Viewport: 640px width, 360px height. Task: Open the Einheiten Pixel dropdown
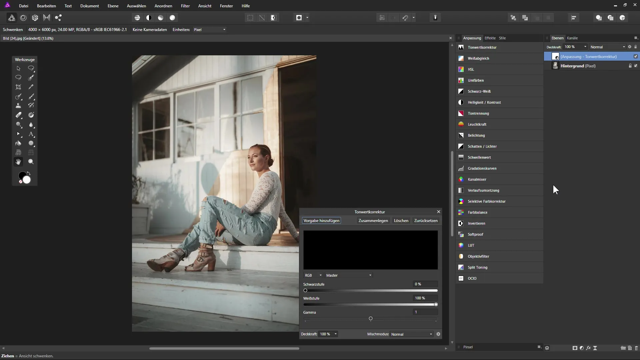coord(210,30)
